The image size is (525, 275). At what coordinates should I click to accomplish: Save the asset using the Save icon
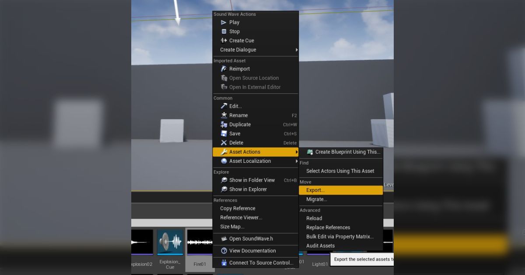click(224, 134)
